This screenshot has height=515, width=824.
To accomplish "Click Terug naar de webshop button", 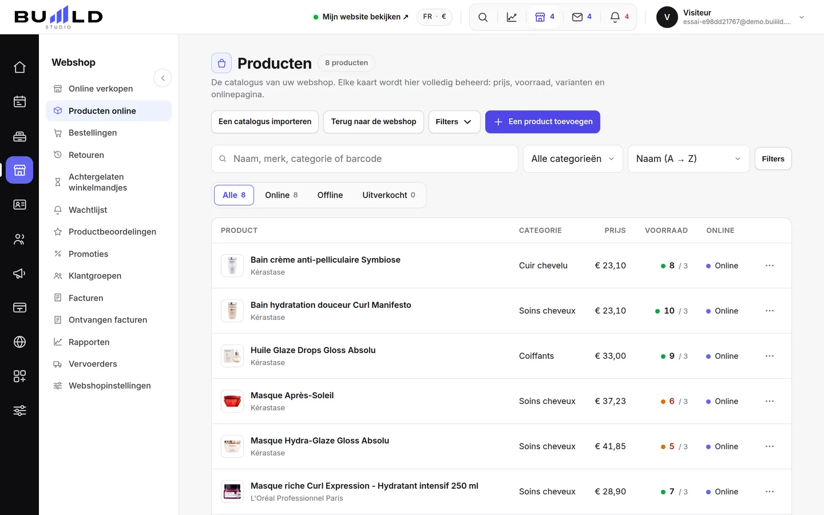I will [374, 122].
